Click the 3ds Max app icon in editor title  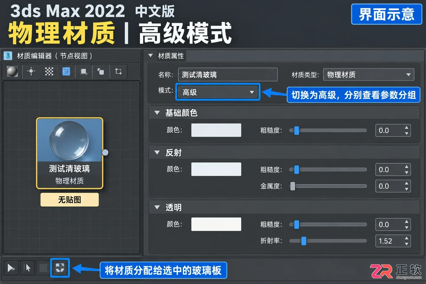pyautogui.click(x=8, y=56)
